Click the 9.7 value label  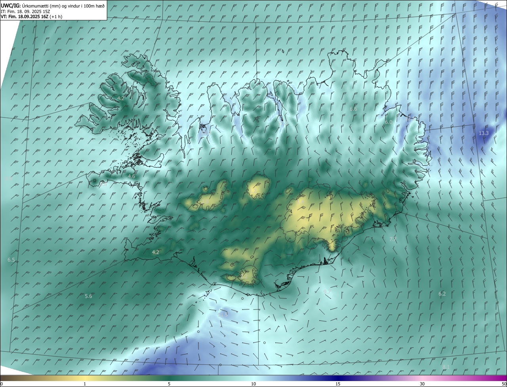327,292
